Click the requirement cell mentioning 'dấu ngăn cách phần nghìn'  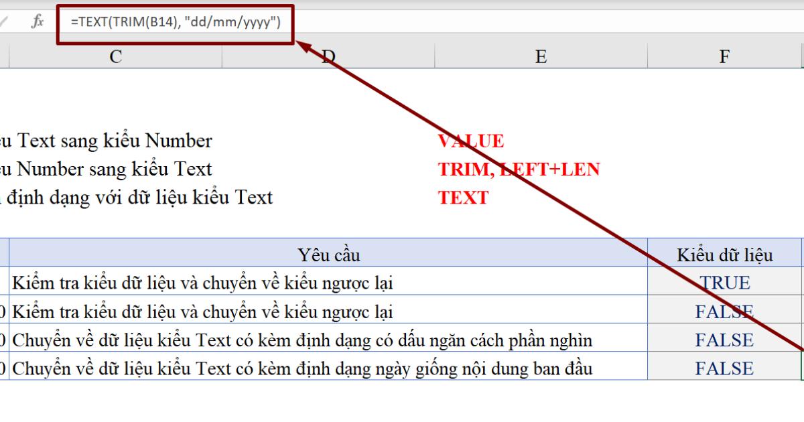coord(328,340)
